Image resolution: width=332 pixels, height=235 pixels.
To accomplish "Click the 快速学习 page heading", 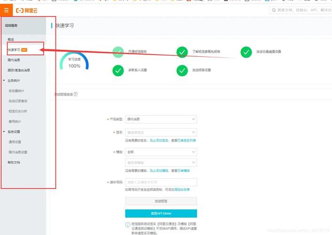I will [x=64, y=26].
